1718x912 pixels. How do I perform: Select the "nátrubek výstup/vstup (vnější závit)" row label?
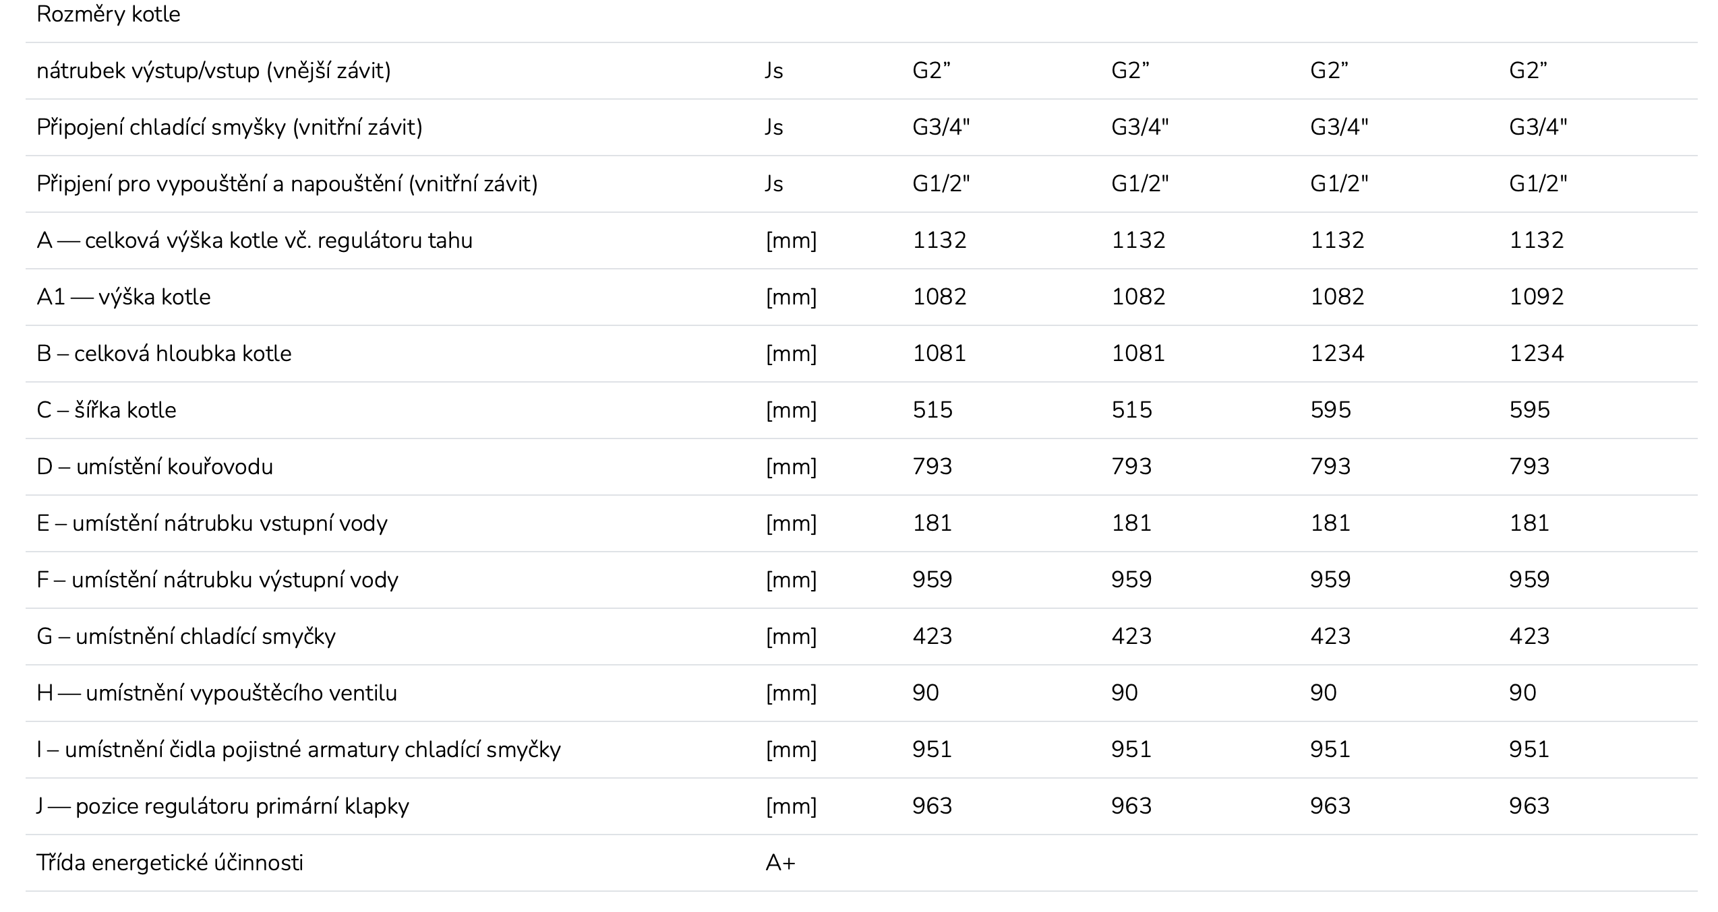(x=214, y=71)
